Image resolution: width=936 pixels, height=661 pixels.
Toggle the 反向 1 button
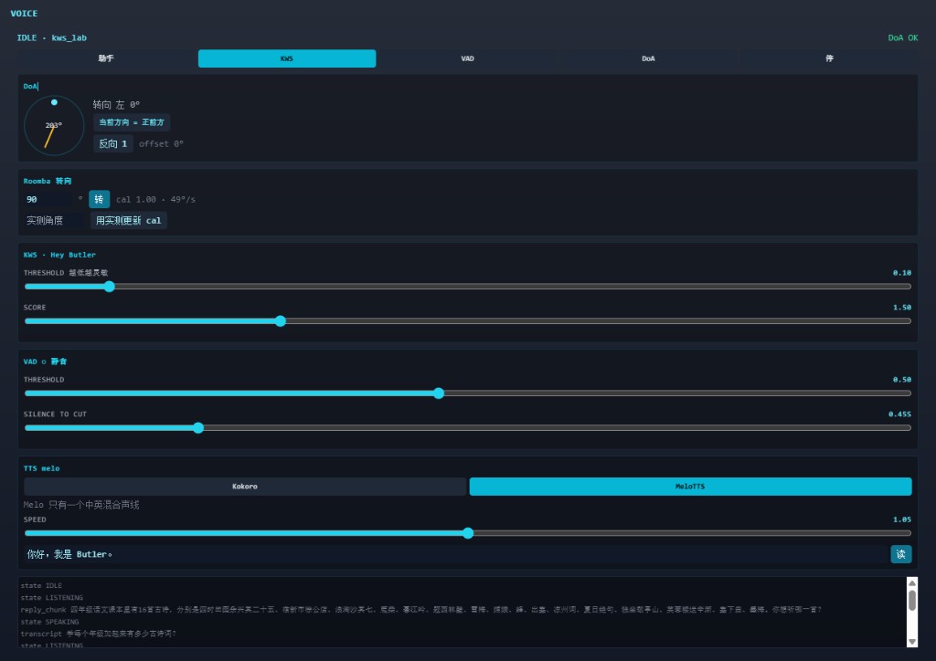(x=112, y=143)
